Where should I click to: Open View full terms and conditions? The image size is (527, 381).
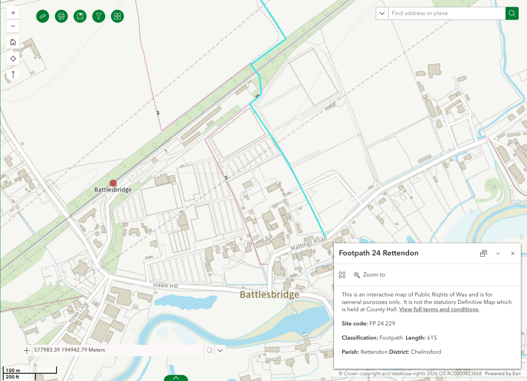[x=438, y=310]
